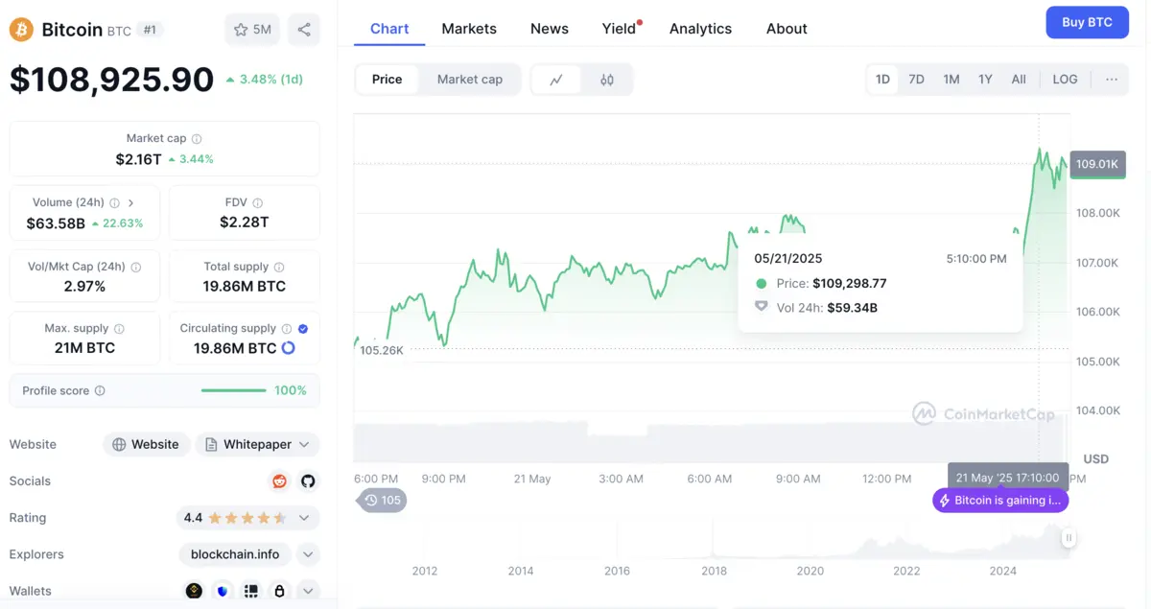Open the About tab
Viewport: 1151px width, 609px height.
click(x=787, y=29)
